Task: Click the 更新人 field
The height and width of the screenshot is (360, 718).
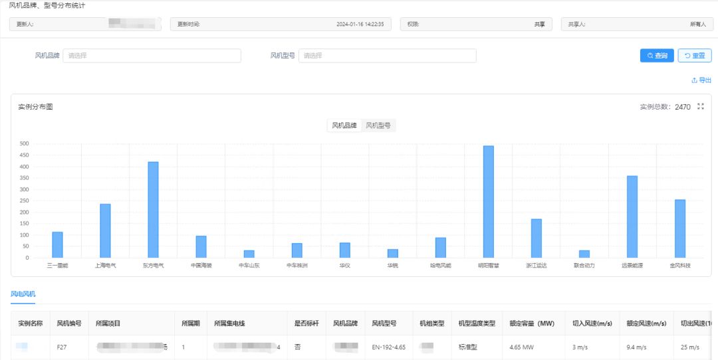Action: click(x=85, y=25)
